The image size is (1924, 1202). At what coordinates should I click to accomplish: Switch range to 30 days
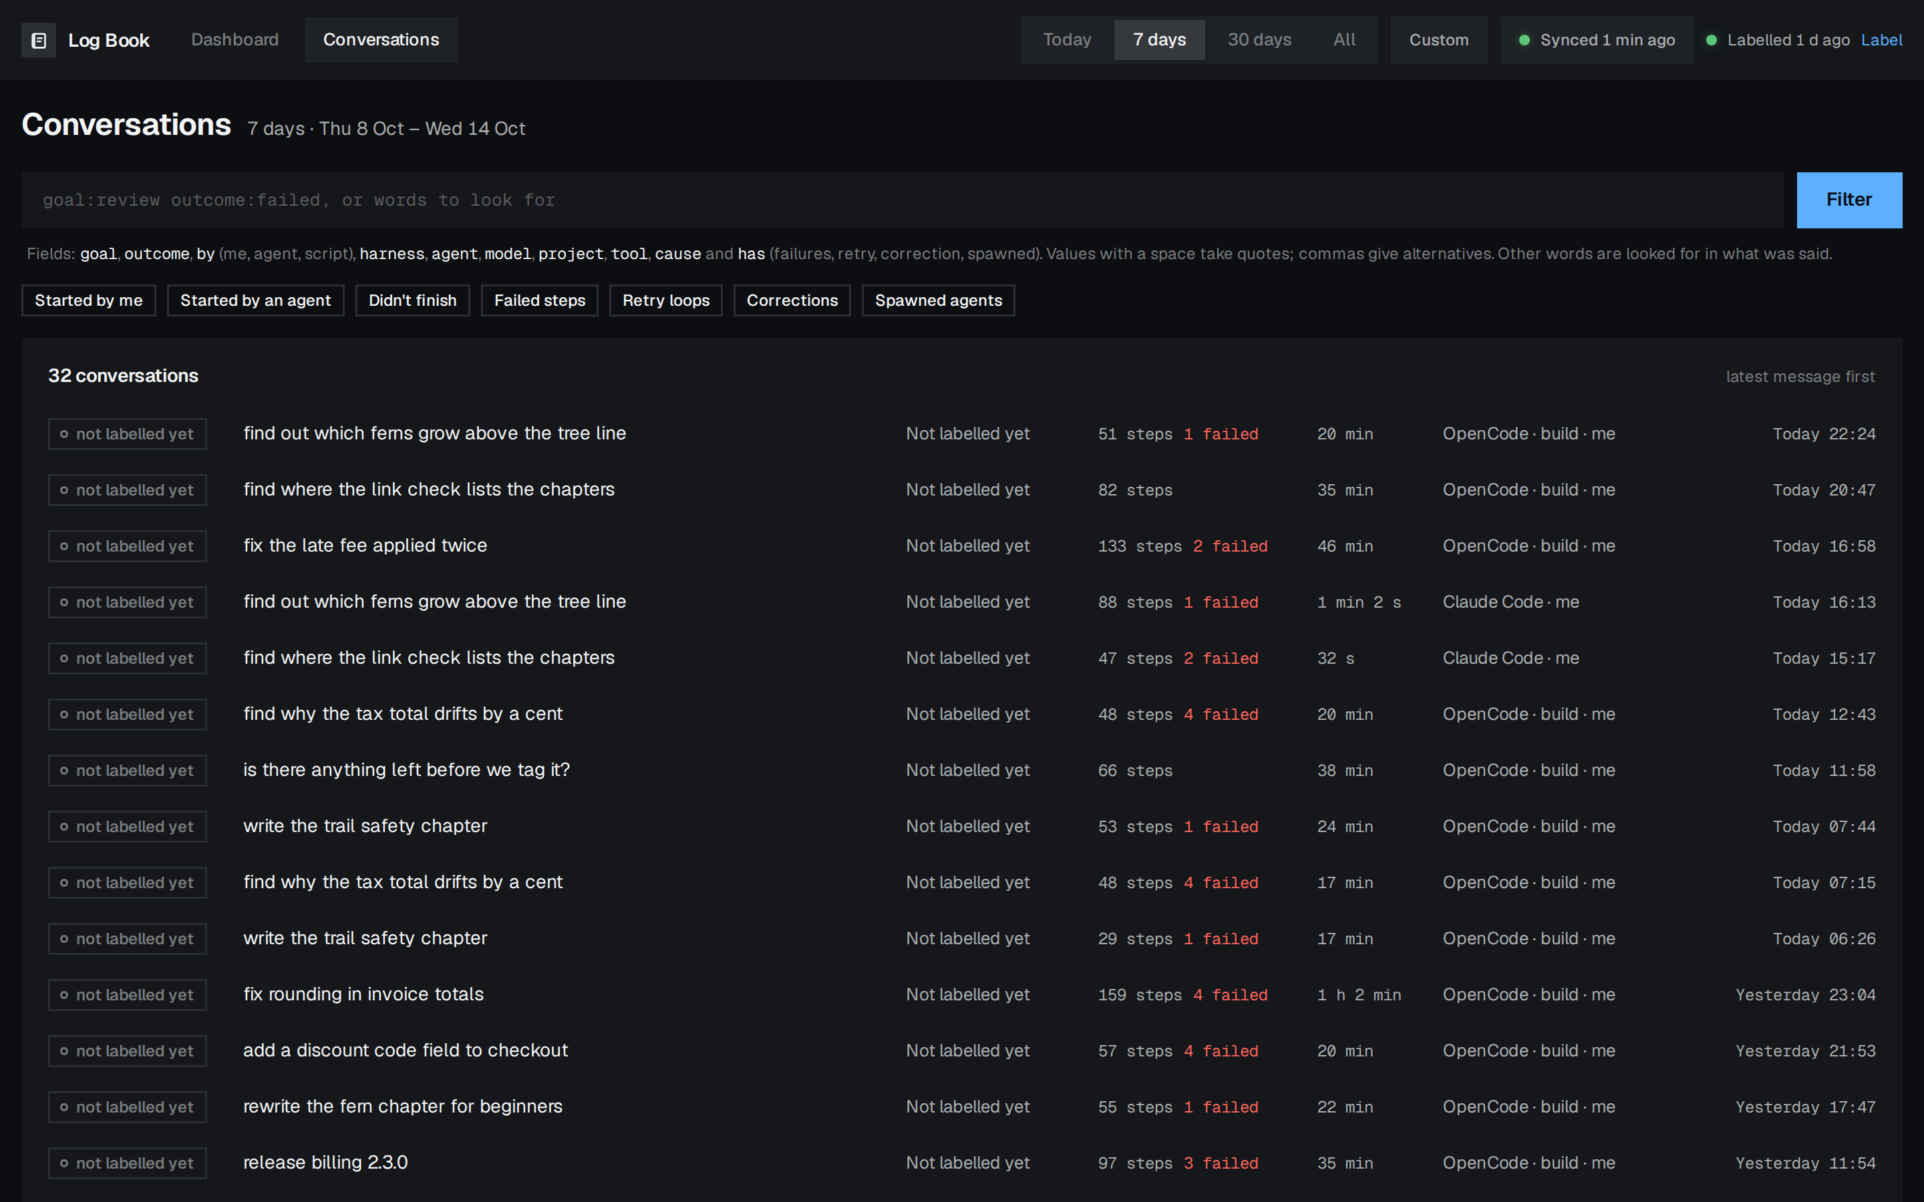click(x=1259, y=40)
